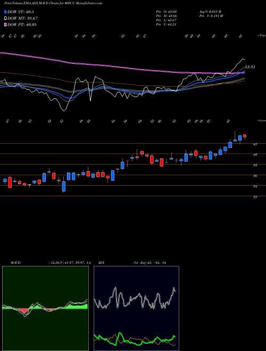The image size is (266, 351).
Task: Click the ADX panel label
Action: 101,263
